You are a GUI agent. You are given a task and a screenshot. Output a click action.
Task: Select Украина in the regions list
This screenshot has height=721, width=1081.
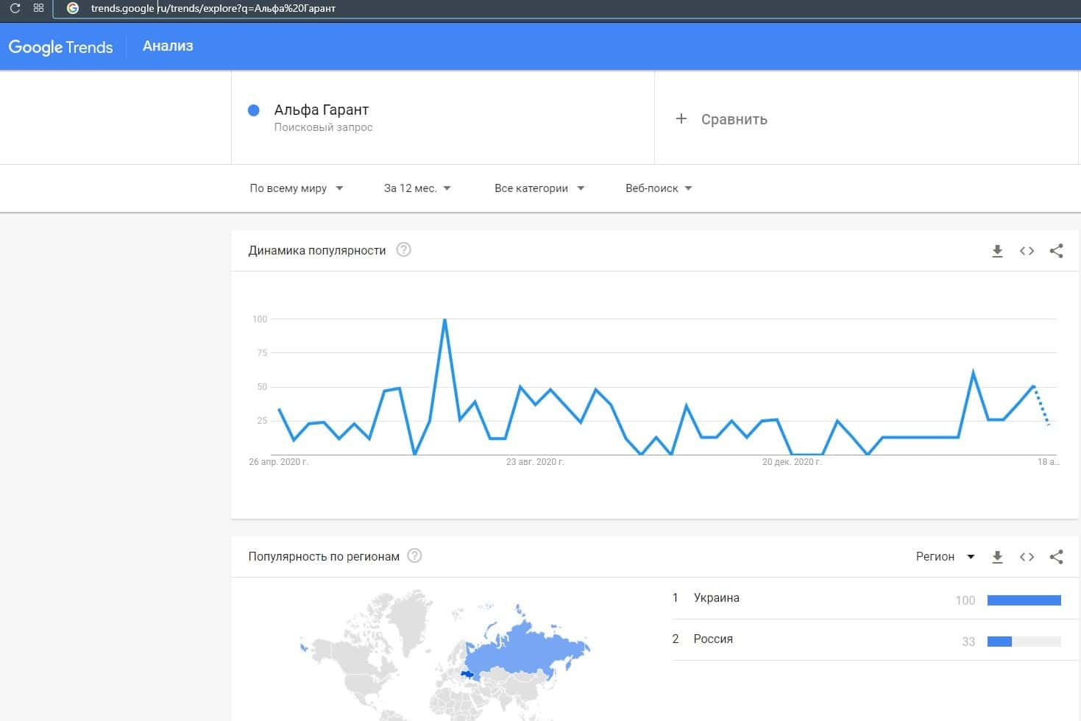coord(716,597)
